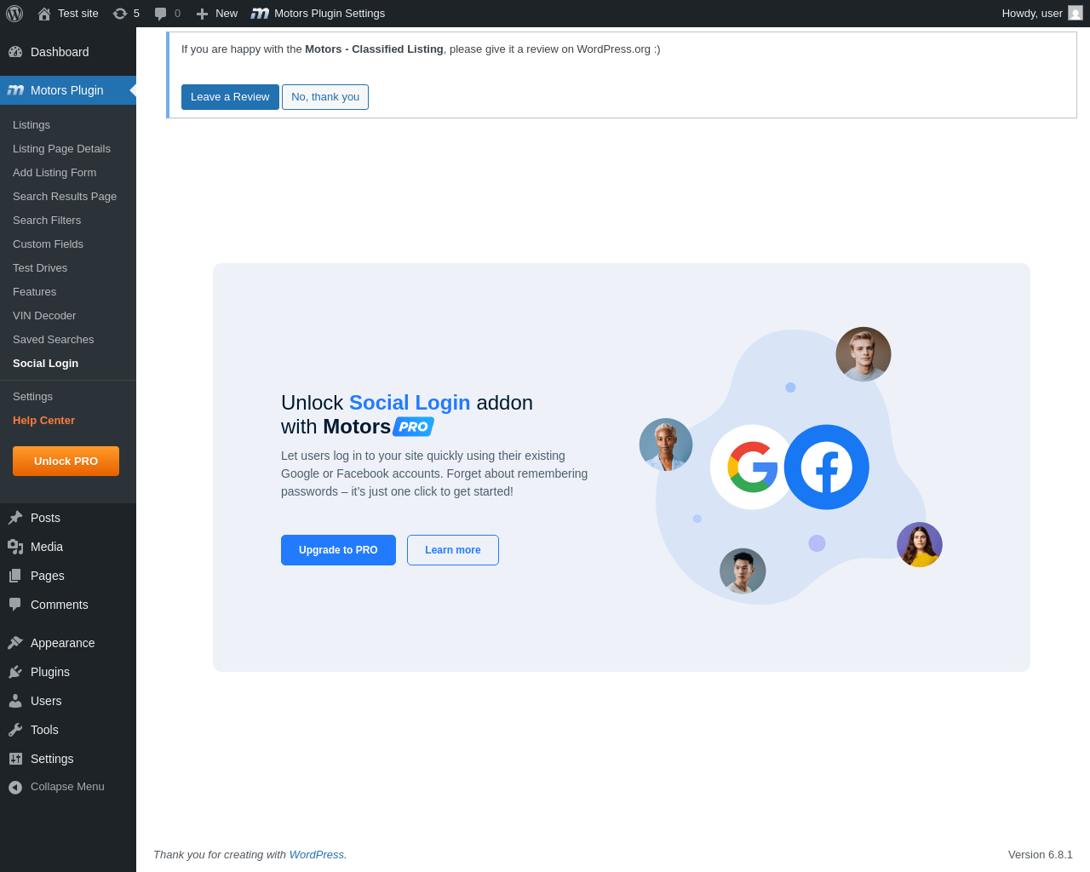Click the Test site label
Screen dimensions: 1090x872
click(78, 14)
